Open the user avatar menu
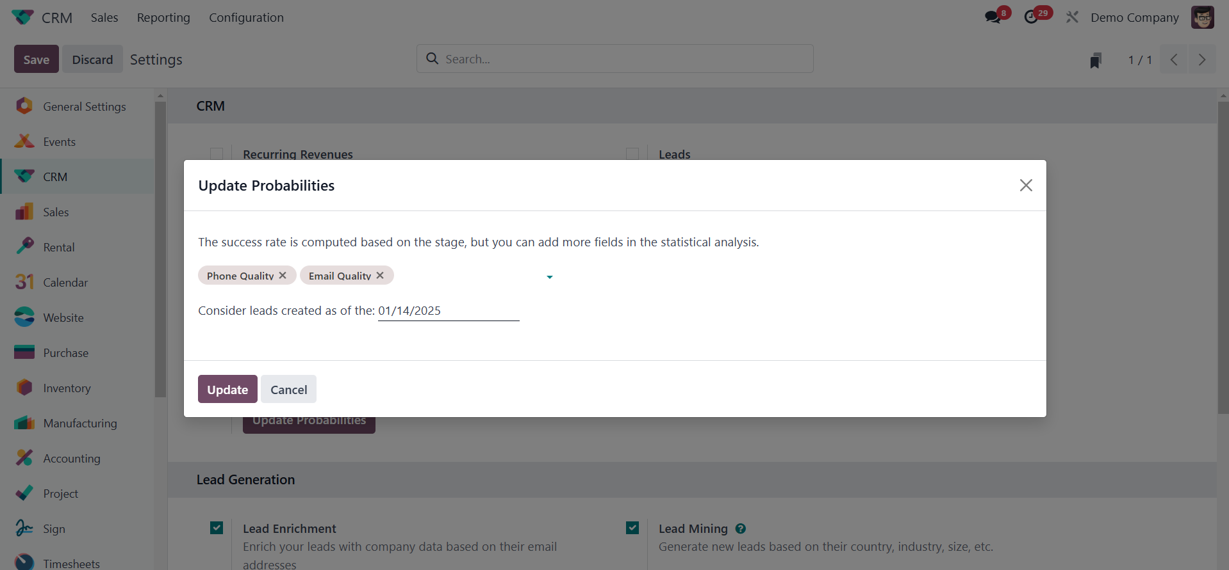The image size is (1229, 570). point(1202,17)
